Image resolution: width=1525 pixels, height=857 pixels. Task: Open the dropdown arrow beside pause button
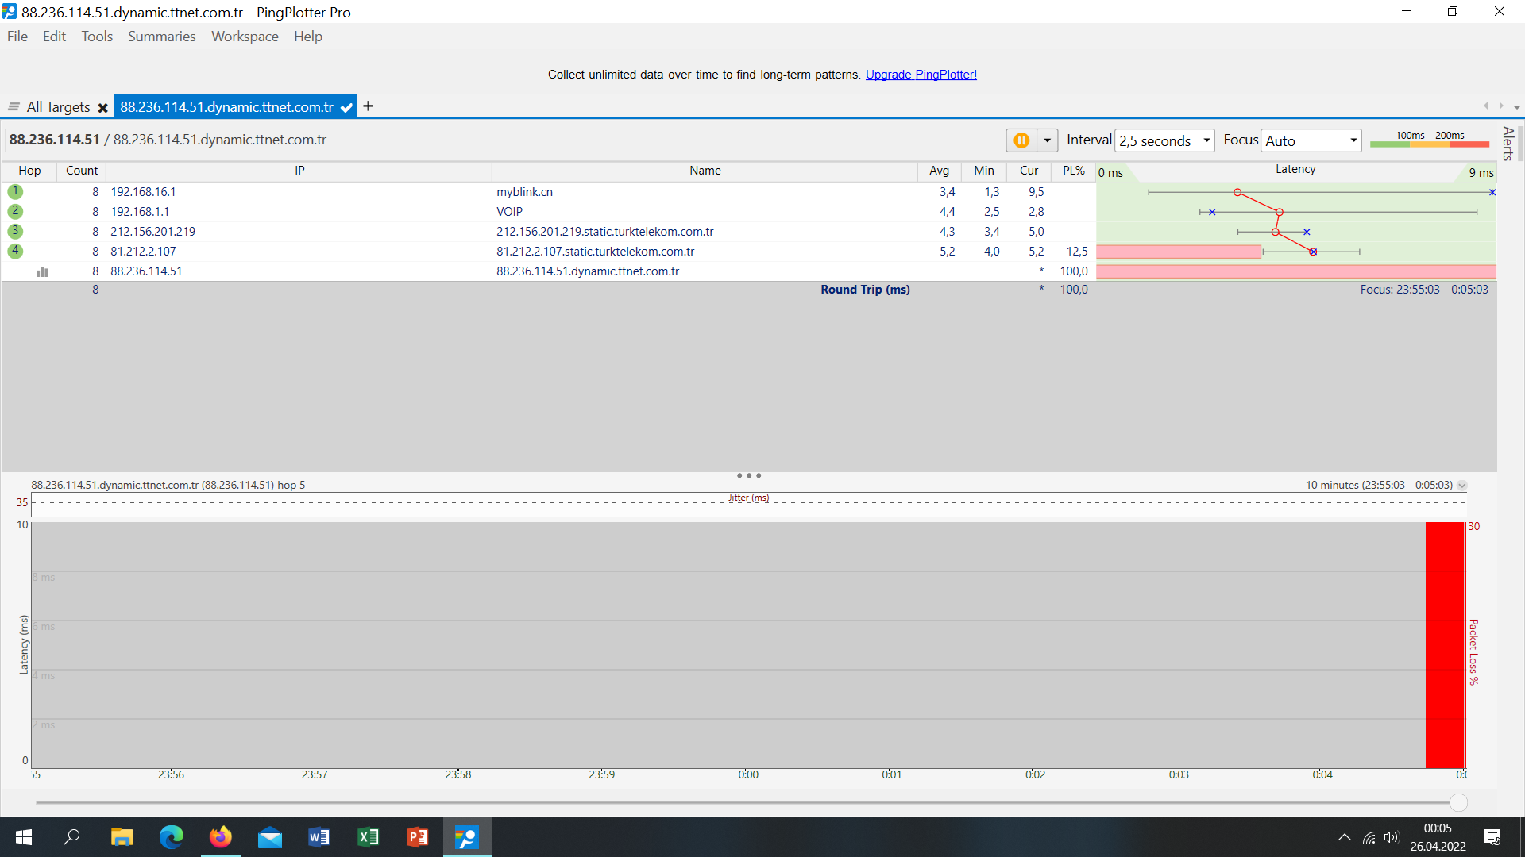(1048, 140)
